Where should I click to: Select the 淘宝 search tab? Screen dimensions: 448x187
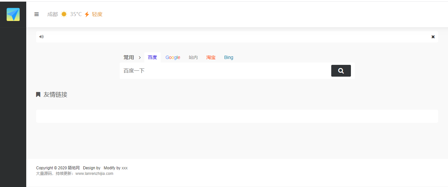(211, 58)
